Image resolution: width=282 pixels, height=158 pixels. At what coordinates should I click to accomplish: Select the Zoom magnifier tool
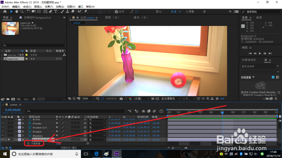(22, 12)
